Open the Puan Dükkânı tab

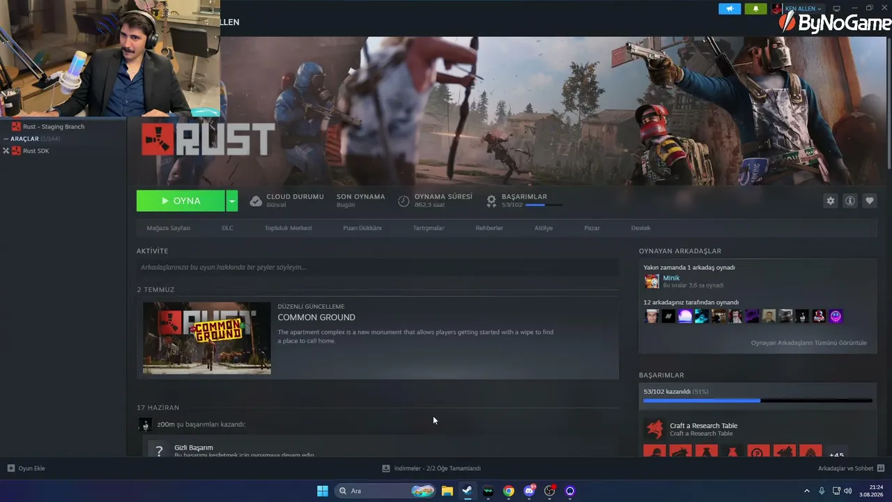(362, 228)
